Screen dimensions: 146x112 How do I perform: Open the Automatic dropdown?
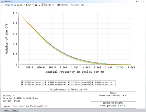coord(75,5)
